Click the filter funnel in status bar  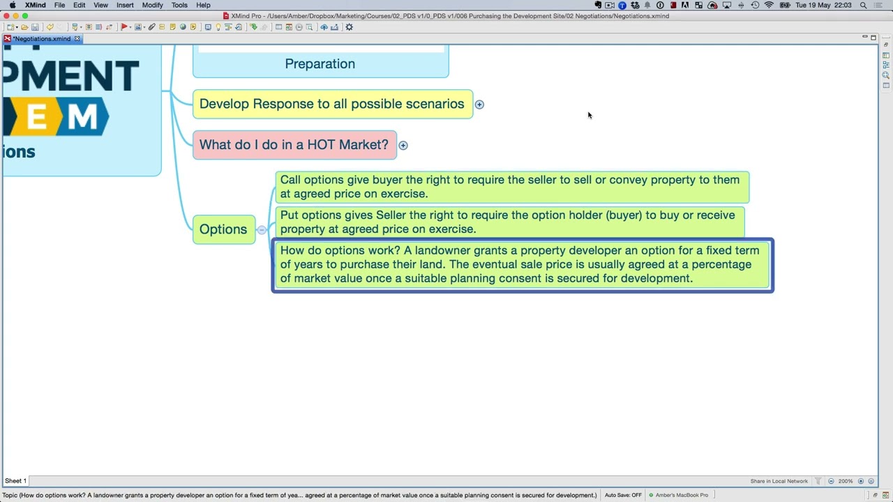point(818,481)
